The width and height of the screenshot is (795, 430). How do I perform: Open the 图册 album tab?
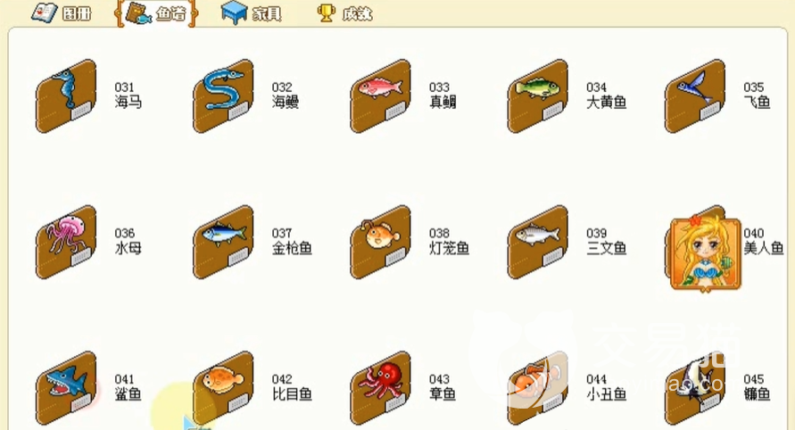(62, 12)
